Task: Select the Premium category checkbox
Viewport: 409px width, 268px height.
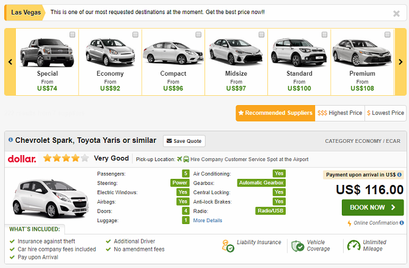Action: coord(388,35)
